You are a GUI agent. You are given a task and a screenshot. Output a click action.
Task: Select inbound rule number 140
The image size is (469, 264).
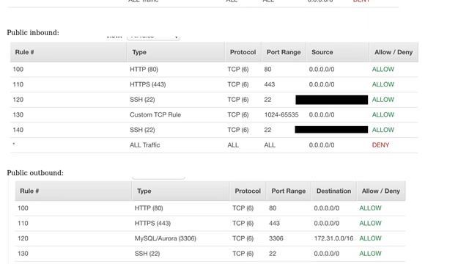tap(18, 130)
